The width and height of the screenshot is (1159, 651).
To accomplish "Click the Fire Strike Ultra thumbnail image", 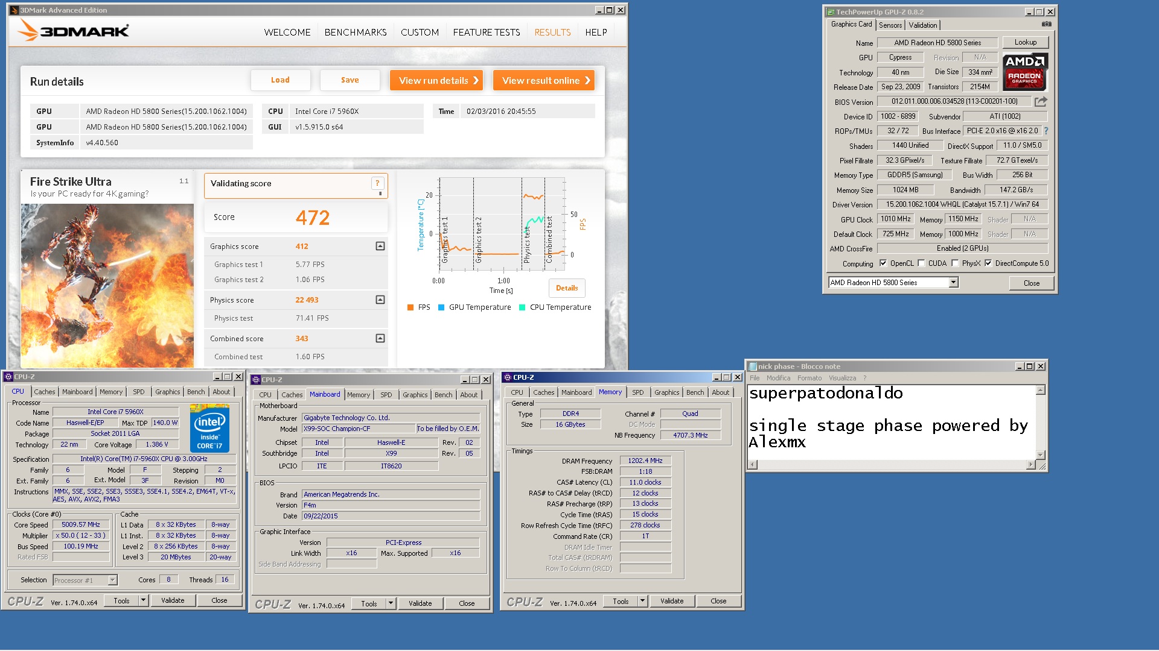I will [107, 286].
